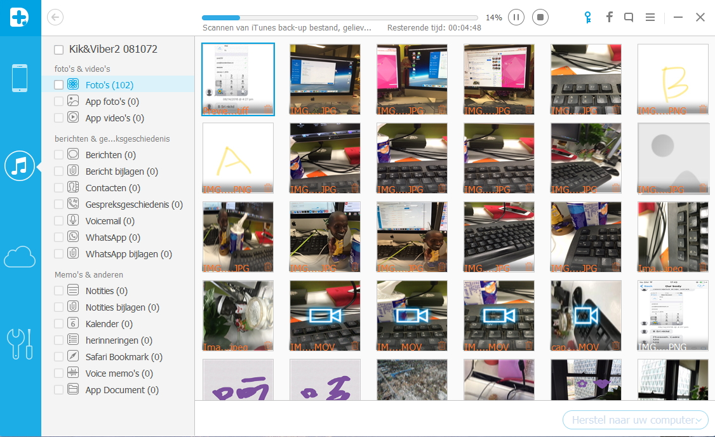
Task: Click the 'Memo's & anderen' section label
Action: [89, 274]
